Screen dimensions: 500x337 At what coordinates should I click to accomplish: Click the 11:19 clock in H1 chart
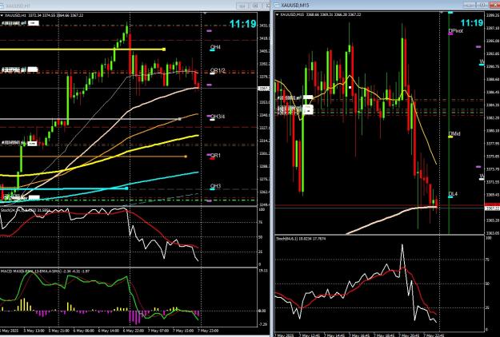[x=242, y=24]
